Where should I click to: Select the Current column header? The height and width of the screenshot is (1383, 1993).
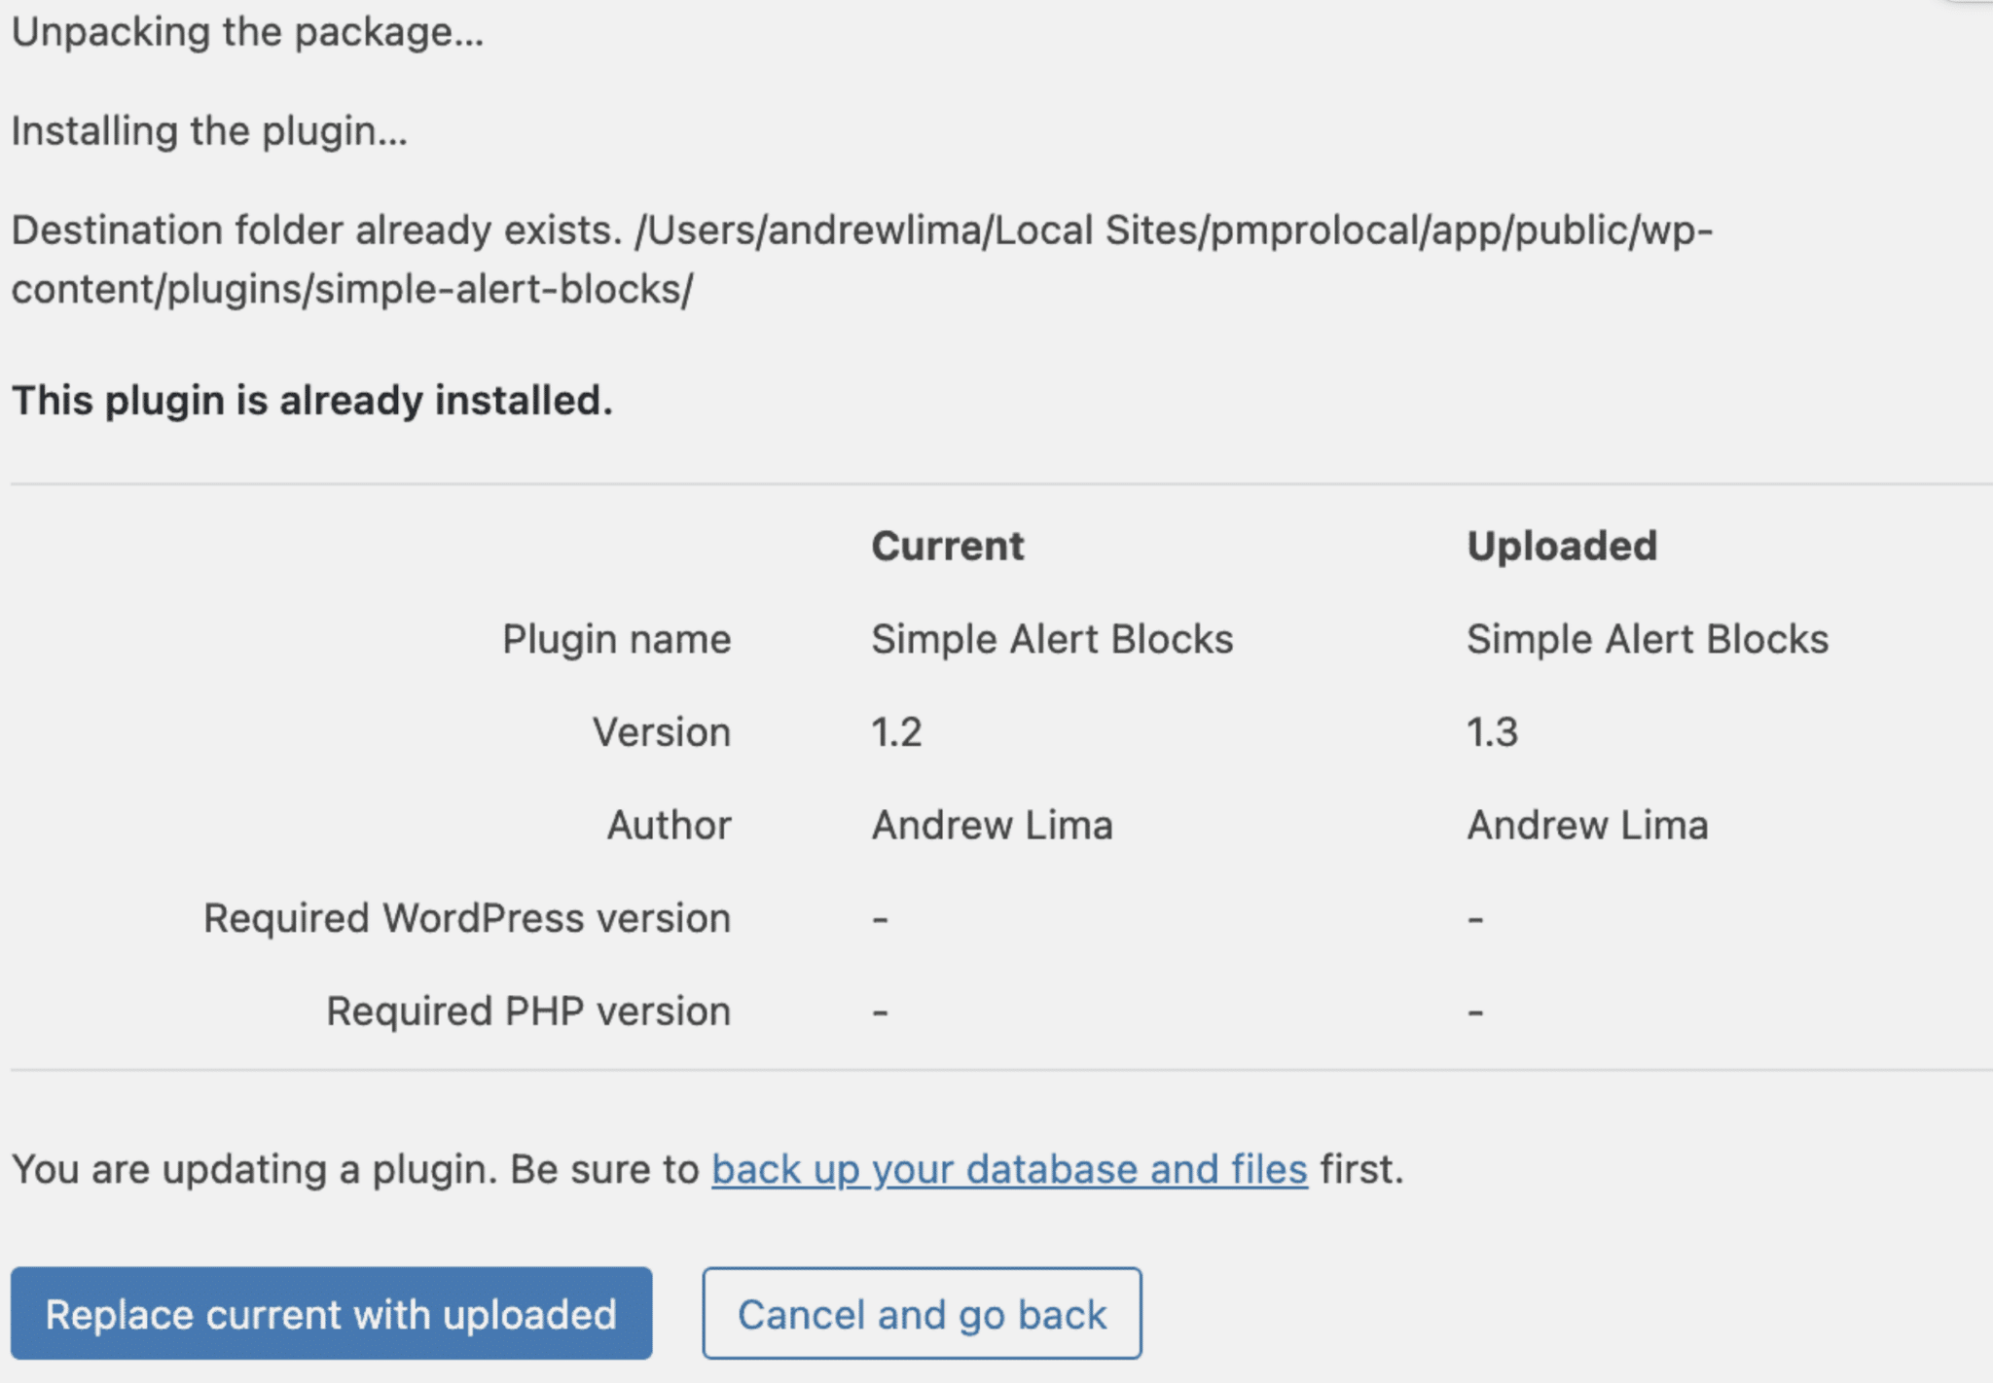pos(947,546)
